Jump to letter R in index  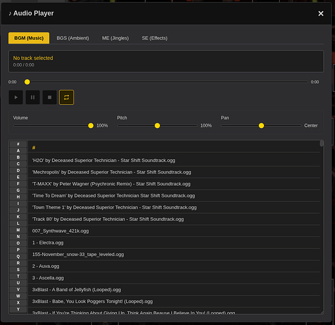click(x=18, y=263)
